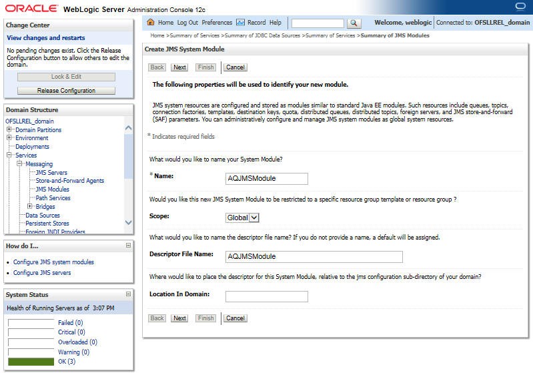Click the Warning (0) status link
The image size is (533, 373).
coord(74,352)
